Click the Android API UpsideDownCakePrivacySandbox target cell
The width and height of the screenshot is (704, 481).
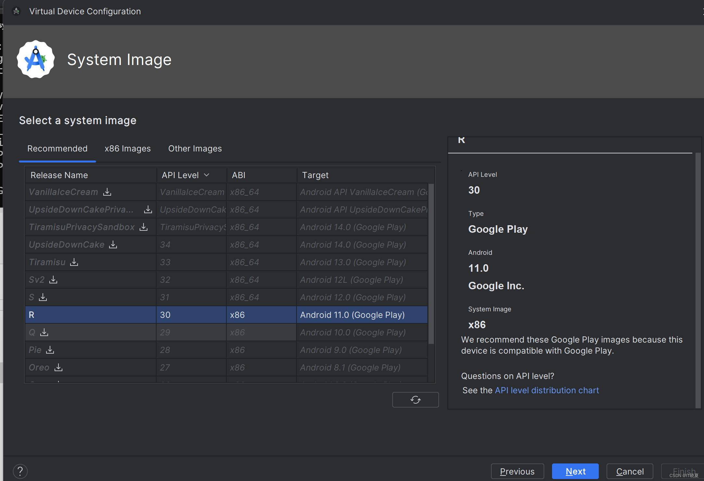[362, 210]
